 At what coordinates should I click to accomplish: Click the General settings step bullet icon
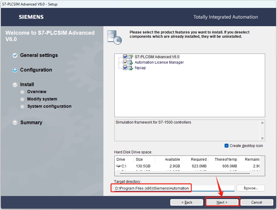(15, 55)
